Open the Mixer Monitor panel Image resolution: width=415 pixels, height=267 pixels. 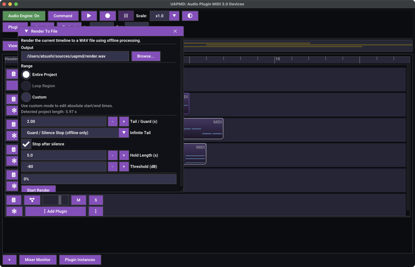pos(38,260)
